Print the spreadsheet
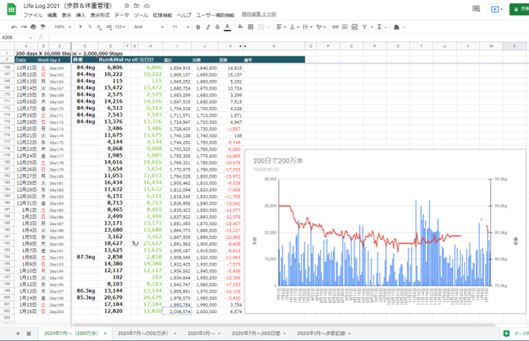The width and height of the screenshot is (529, 341). (x=33, y=26)
